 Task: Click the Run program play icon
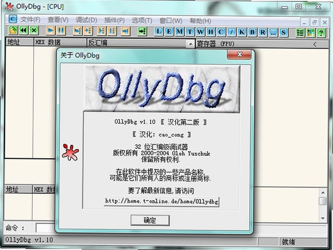click(x=51, y=31)
